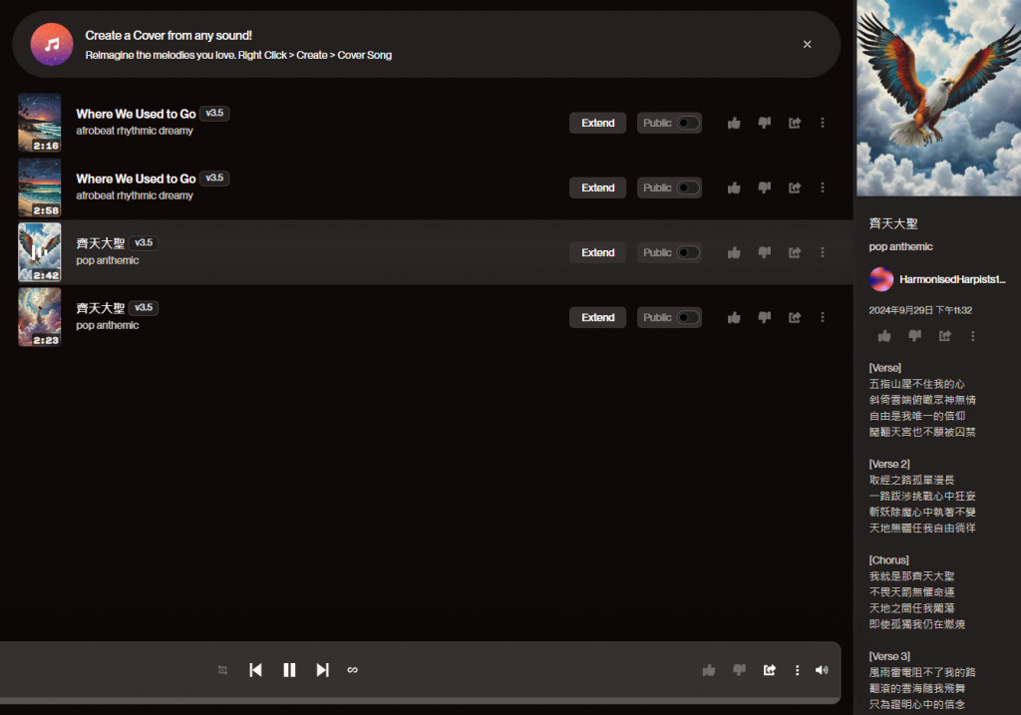Play the 齊天大聖 2:23 thumbnail
Image resolution: width=1021 pixels, height=715 pixels.
click(x=40, y=317)
